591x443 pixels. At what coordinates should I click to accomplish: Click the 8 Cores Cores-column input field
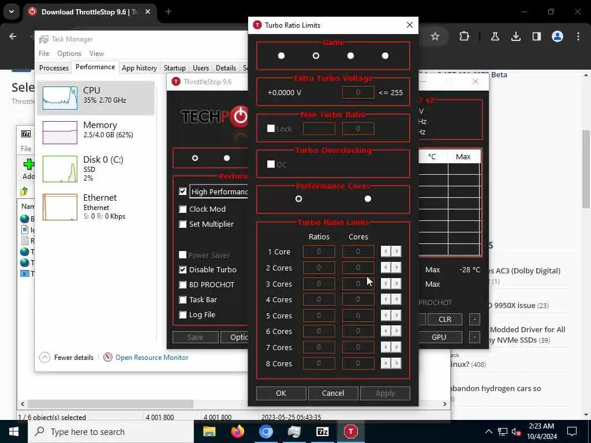point(358,363)
